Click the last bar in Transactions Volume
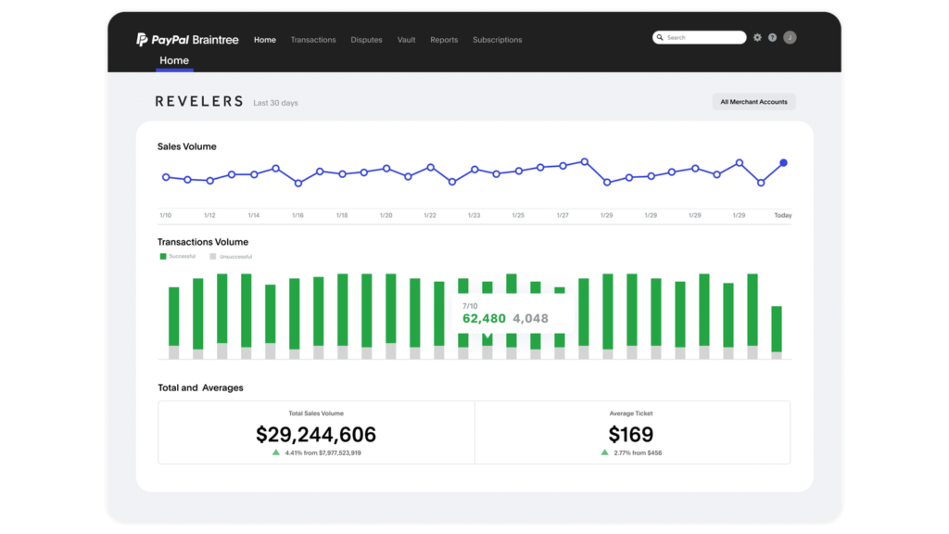This screenshot has width=949, height=534. pos(777,331)
